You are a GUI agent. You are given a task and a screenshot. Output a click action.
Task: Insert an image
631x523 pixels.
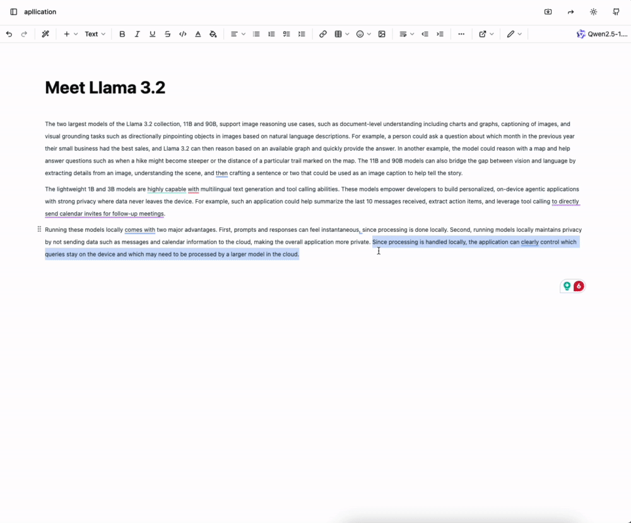pyautogui.click(x=382, y=34)
